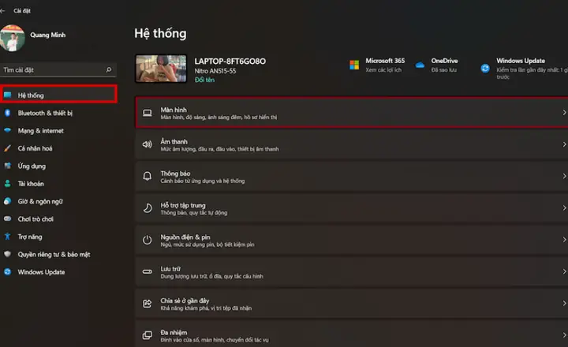Open the Microsoft 365 logo icon

click(x=354, y=65)
